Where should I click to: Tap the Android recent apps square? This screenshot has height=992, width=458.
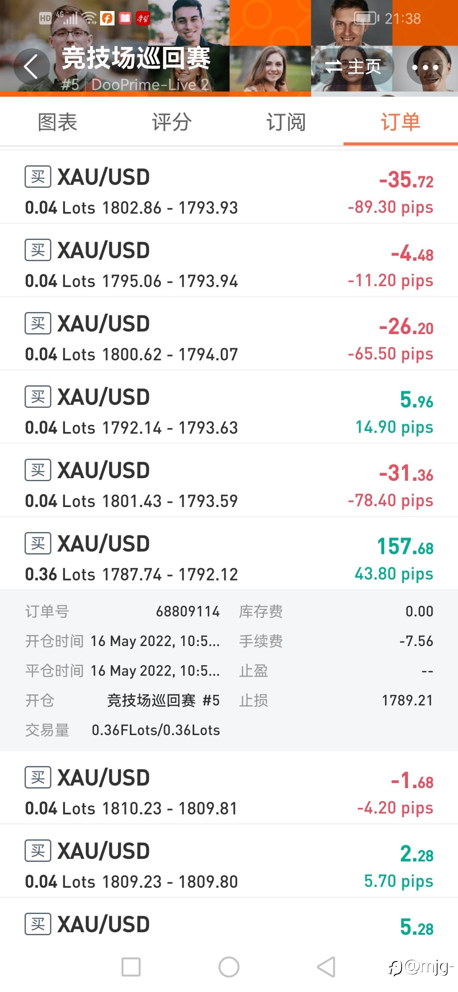coord(131,967)
